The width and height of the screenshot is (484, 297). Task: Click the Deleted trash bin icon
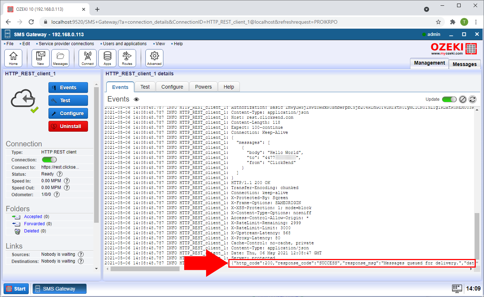click(x=17, y=231)
